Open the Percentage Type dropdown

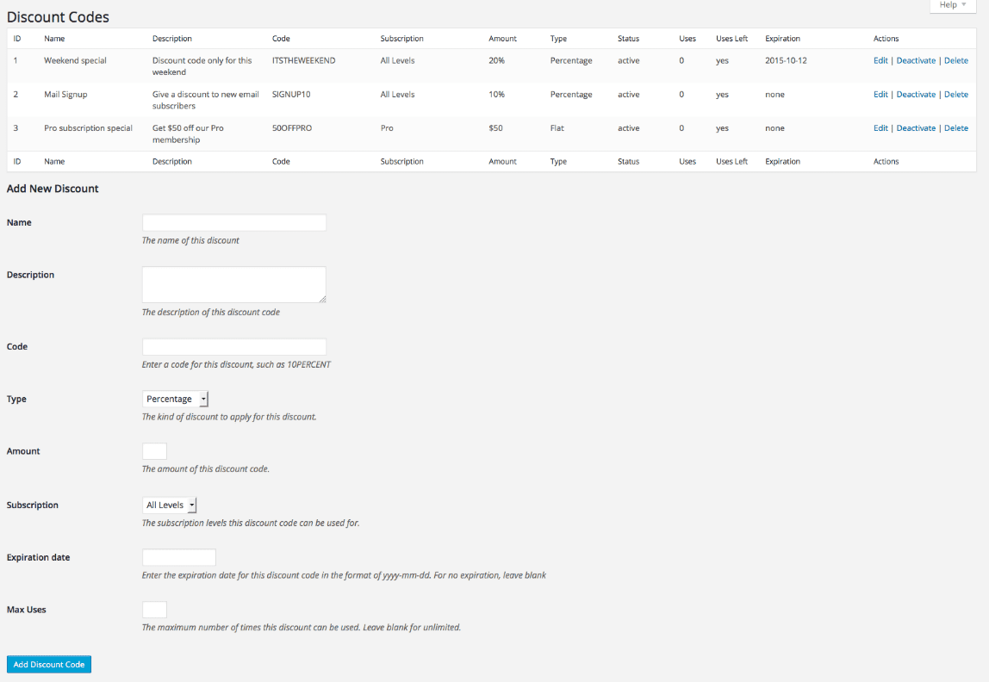click(x=175, y=399)
